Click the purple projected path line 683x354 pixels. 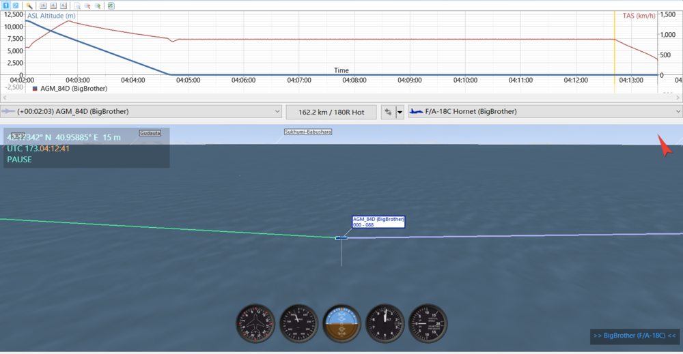tap(514, 236)
